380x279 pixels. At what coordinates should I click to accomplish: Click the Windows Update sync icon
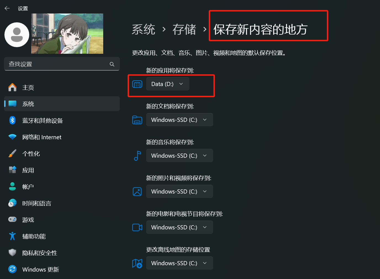[12, 269]
